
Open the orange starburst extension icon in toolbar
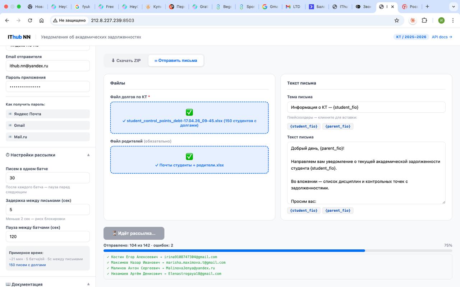[413, 20]
